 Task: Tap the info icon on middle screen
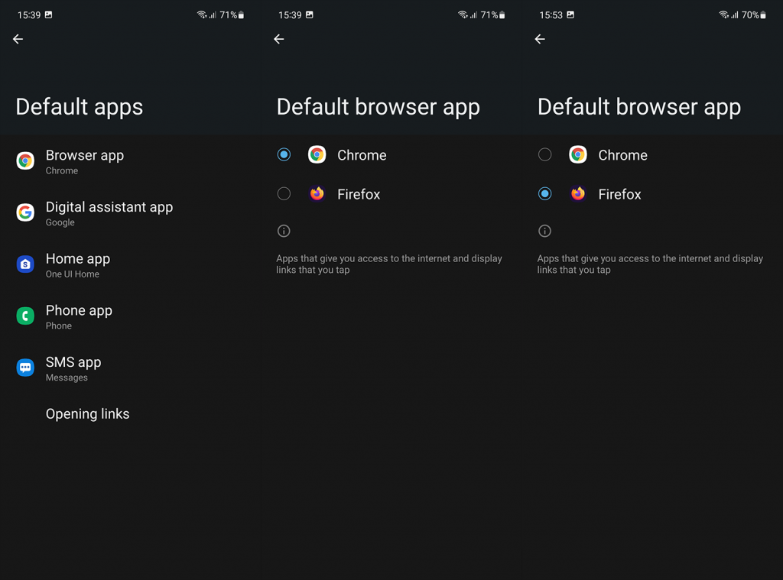point(284,231)
